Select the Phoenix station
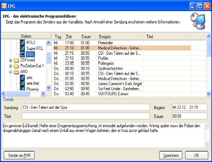The image size is (212, 162). click(x=32, y=89)
